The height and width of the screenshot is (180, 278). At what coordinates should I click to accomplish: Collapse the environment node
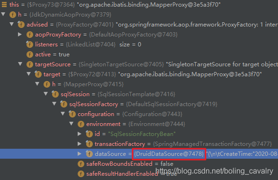tap(71, 124)
